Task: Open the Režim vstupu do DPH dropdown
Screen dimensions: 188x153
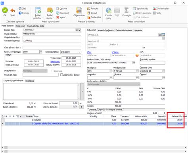Action: (139, 84)
